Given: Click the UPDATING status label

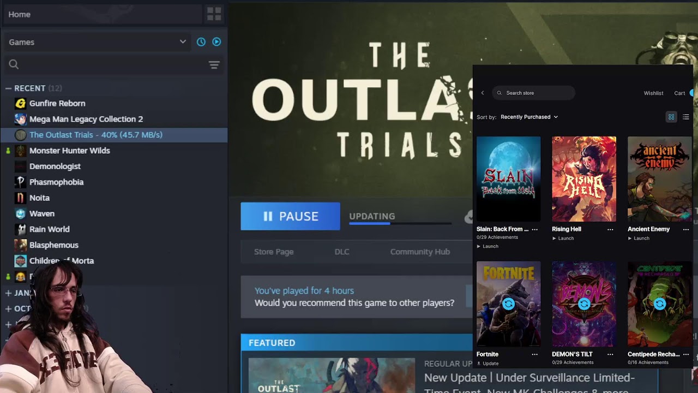Looking at the screenshot, I should coord(372,216).
